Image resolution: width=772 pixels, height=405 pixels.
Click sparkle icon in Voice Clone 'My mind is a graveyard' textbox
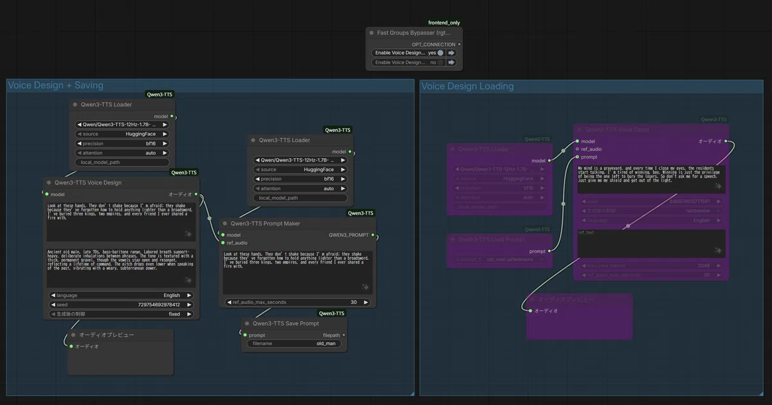[718, 186]
